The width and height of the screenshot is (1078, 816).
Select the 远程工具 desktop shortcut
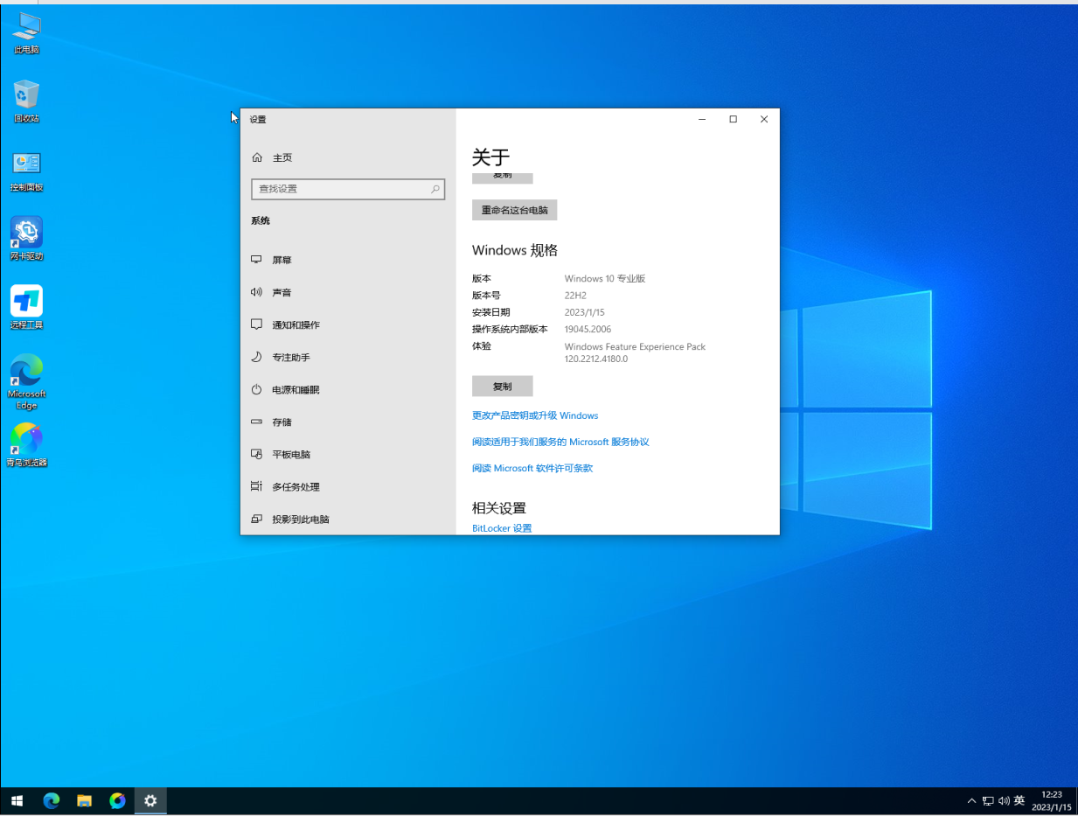(26, 307)
